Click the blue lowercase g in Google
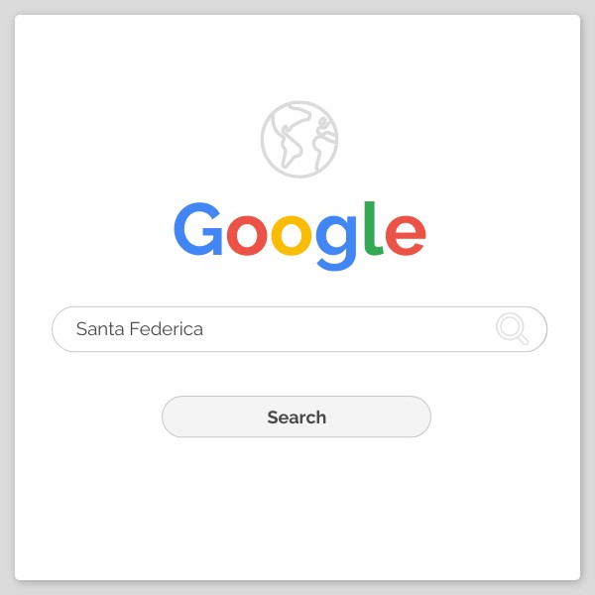Image resolution: width=595 pixels, height=595 pixels. (x=336, y=243)
